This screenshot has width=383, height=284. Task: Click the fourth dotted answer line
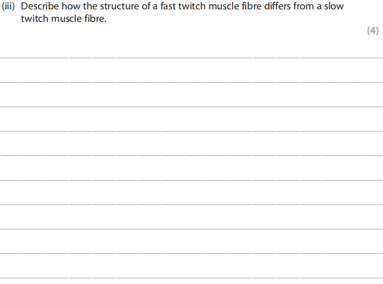coord(191,131)
